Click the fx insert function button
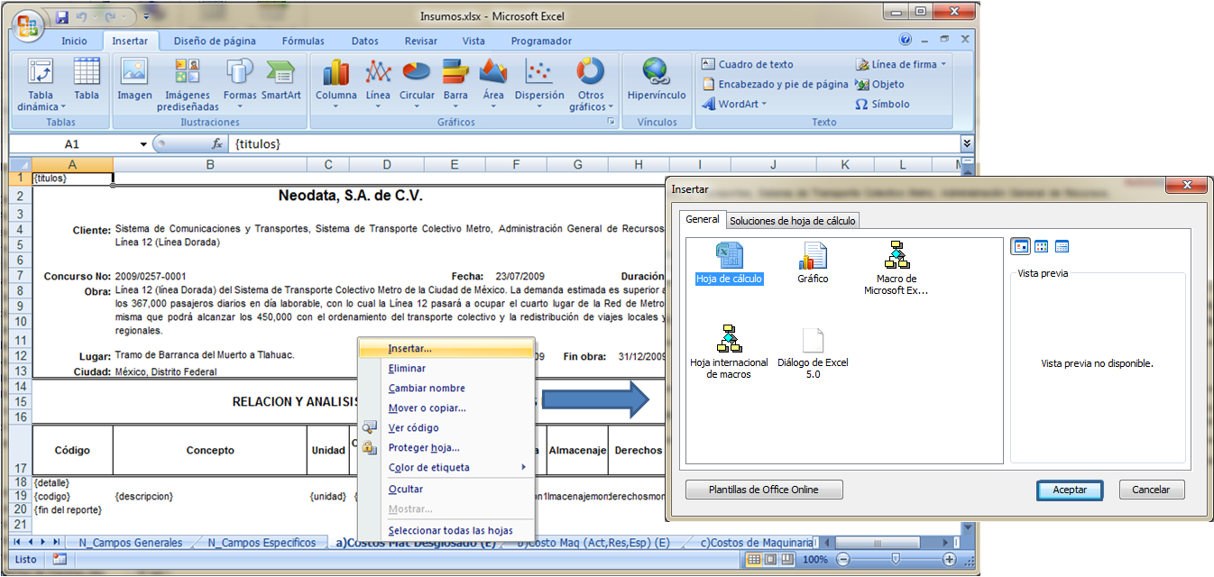The height and width of the screenshot is (577, 1214). pyautogui.click(x=217, y=144)
